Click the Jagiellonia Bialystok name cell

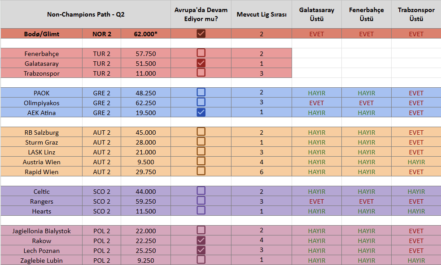[x=42, y=231]
